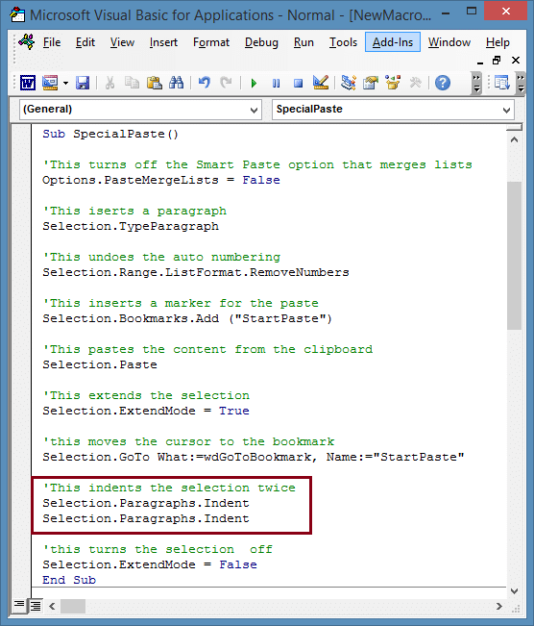Open the Properties Window icon
Screen dimensions: 534x626
point(371,83)
